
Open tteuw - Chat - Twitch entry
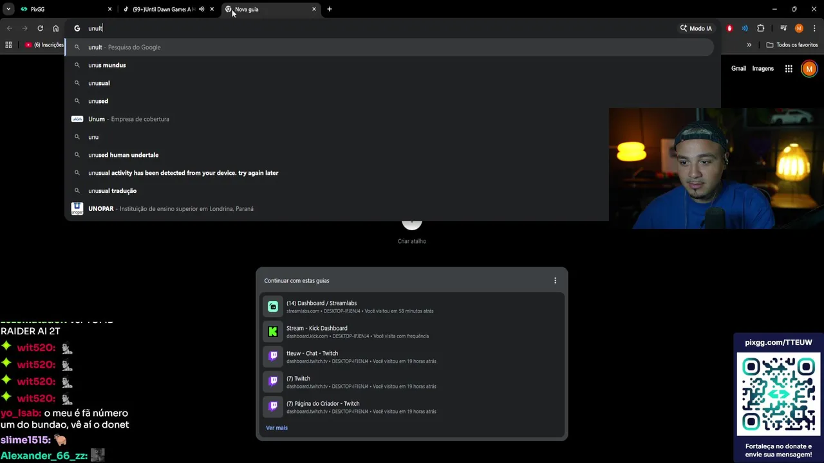(x=412, y=357)
